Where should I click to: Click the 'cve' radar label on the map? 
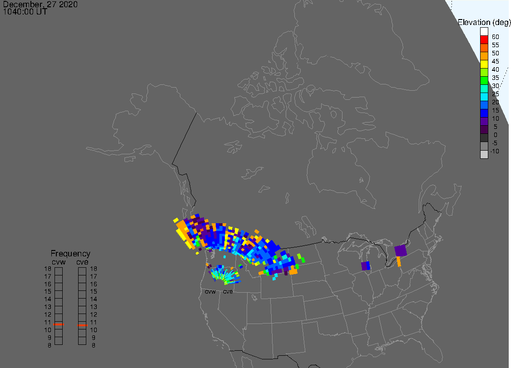click(228, 291)
